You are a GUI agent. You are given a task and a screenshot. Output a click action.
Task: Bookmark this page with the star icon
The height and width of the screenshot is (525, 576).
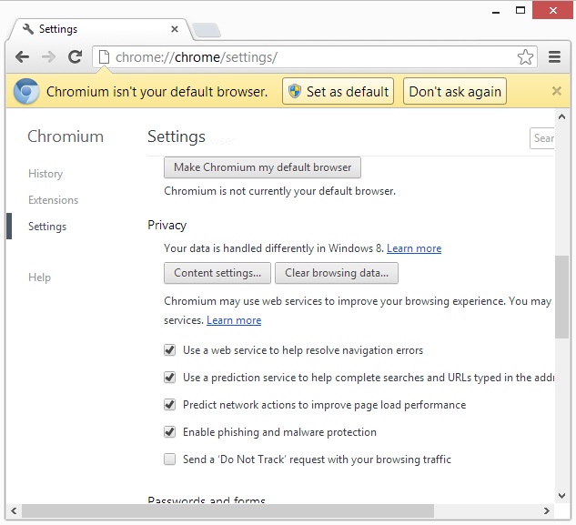pyautogui.click(x=525, y=57)
